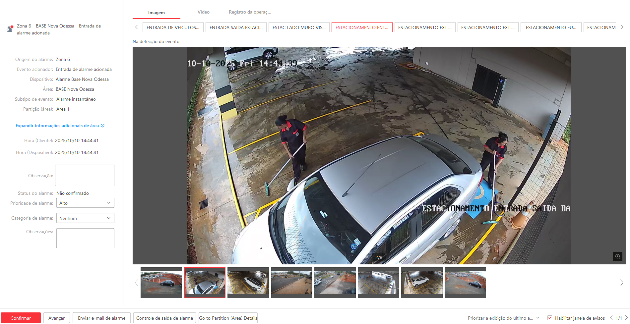Go to next alarm page arrow

click(626, 318)
